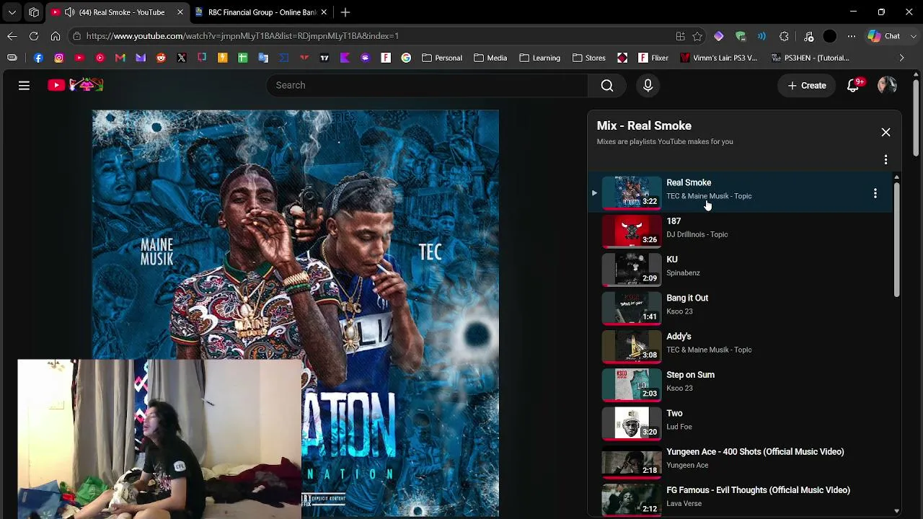Go to YouTube home via the logo
This screenshot has width=923, height=519.
pyautogui.click(x=76, y=85)
